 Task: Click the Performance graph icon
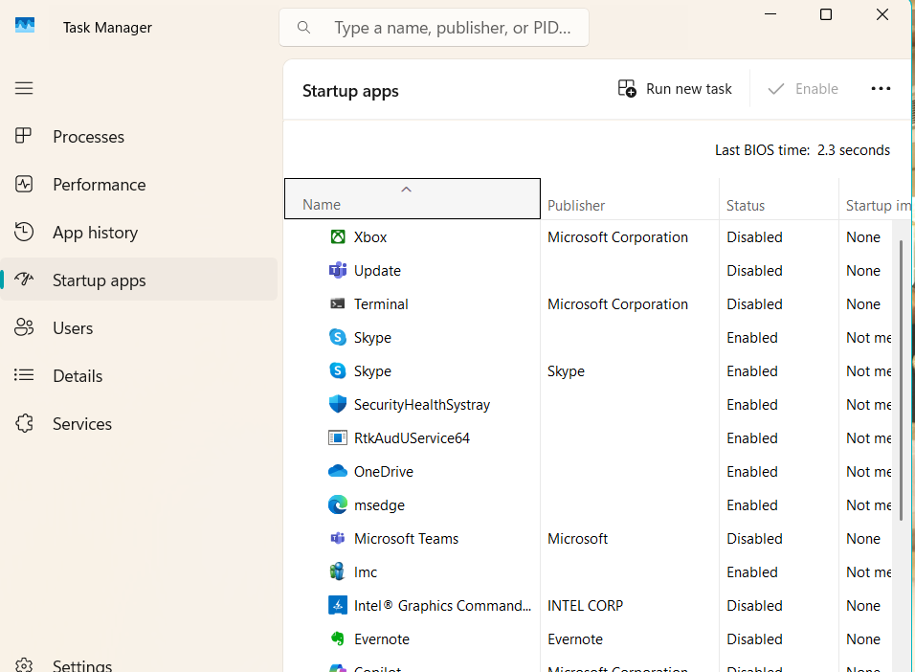[24, 184]
